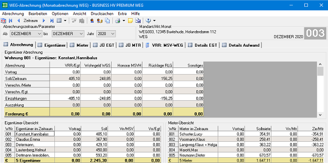This screenshot has height=163, width=328.
Task: Click the two persons icon
Action: 100,20
